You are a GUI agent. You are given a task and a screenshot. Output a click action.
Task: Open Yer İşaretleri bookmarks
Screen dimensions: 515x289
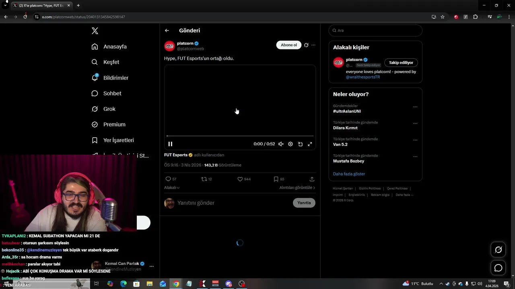pyautogui.click(x=113, y=140)
